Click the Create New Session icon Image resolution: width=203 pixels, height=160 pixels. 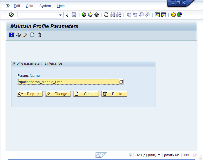tap(157, 15)
